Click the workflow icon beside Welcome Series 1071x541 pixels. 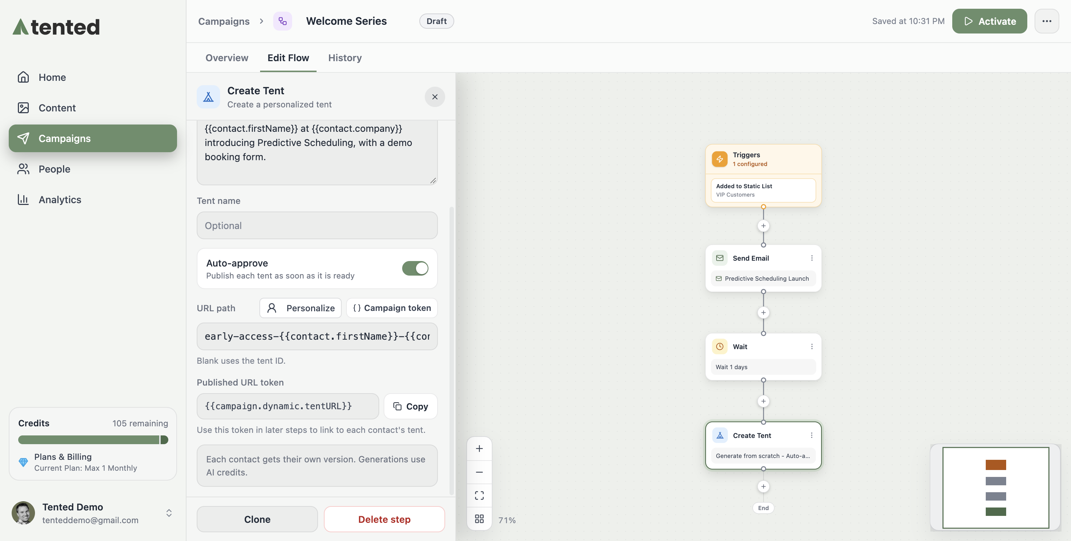(x=282, y=21)
